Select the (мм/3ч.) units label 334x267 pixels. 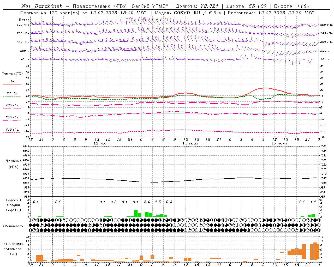(14, 200)
